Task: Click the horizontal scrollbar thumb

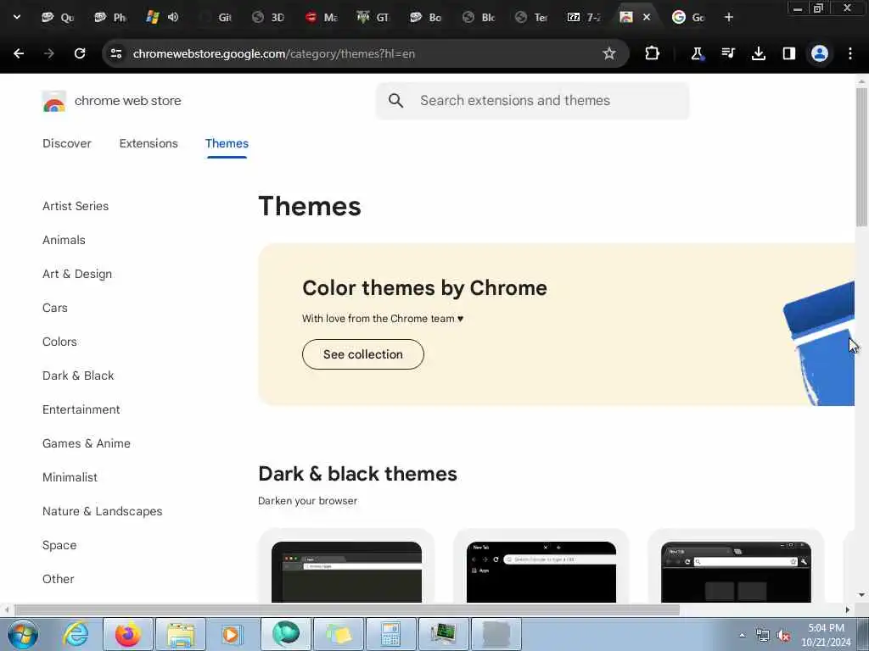Action: [x=347, y=609]
